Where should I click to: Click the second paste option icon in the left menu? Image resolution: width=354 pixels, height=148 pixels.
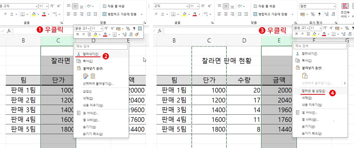point(93,76)
